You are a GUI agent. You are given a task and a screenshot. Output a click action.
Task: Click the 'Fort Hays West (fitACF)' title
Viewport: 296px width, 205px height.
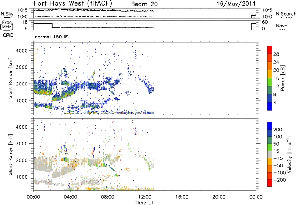(x=73, y=3)
